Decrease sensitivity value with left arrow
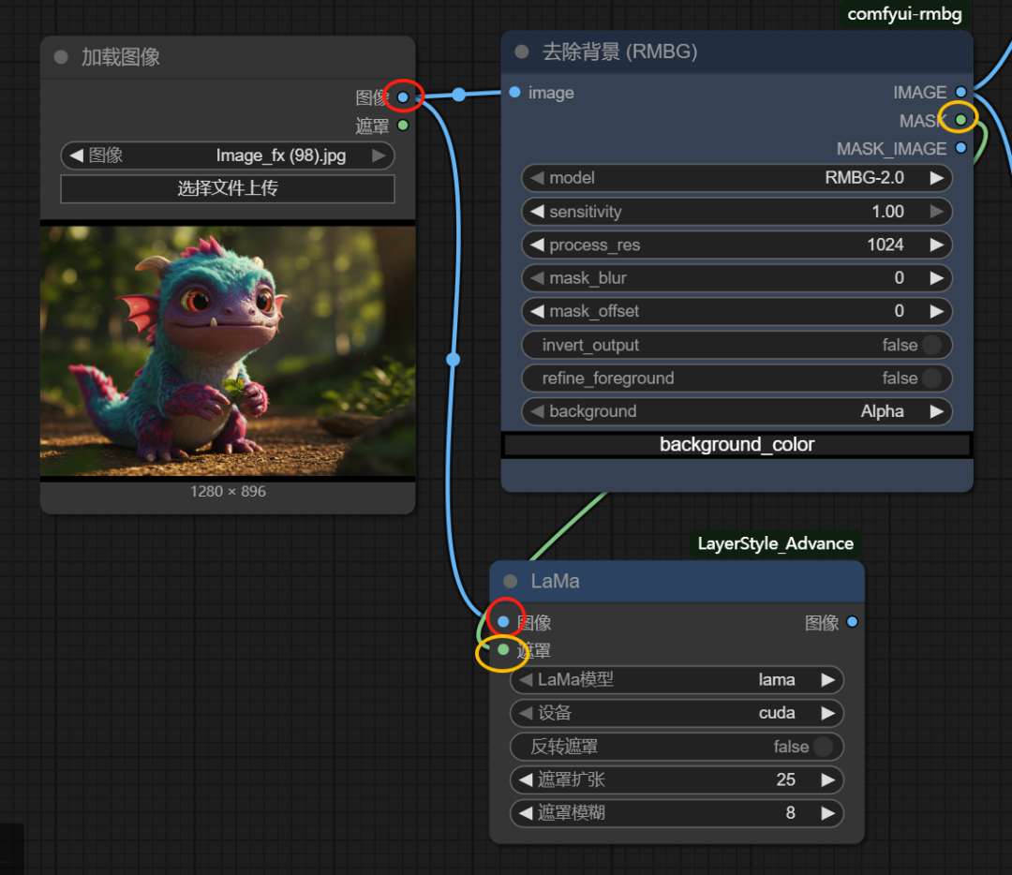 pos(537,212)
